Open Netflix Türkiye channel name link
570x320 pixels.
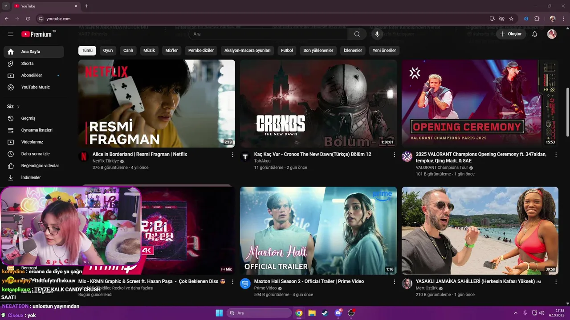coord(106,161)
